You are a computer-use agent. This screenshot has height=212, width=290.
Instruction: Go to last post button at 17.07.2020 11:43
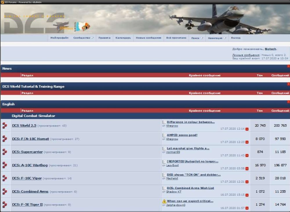coord(247,156)
